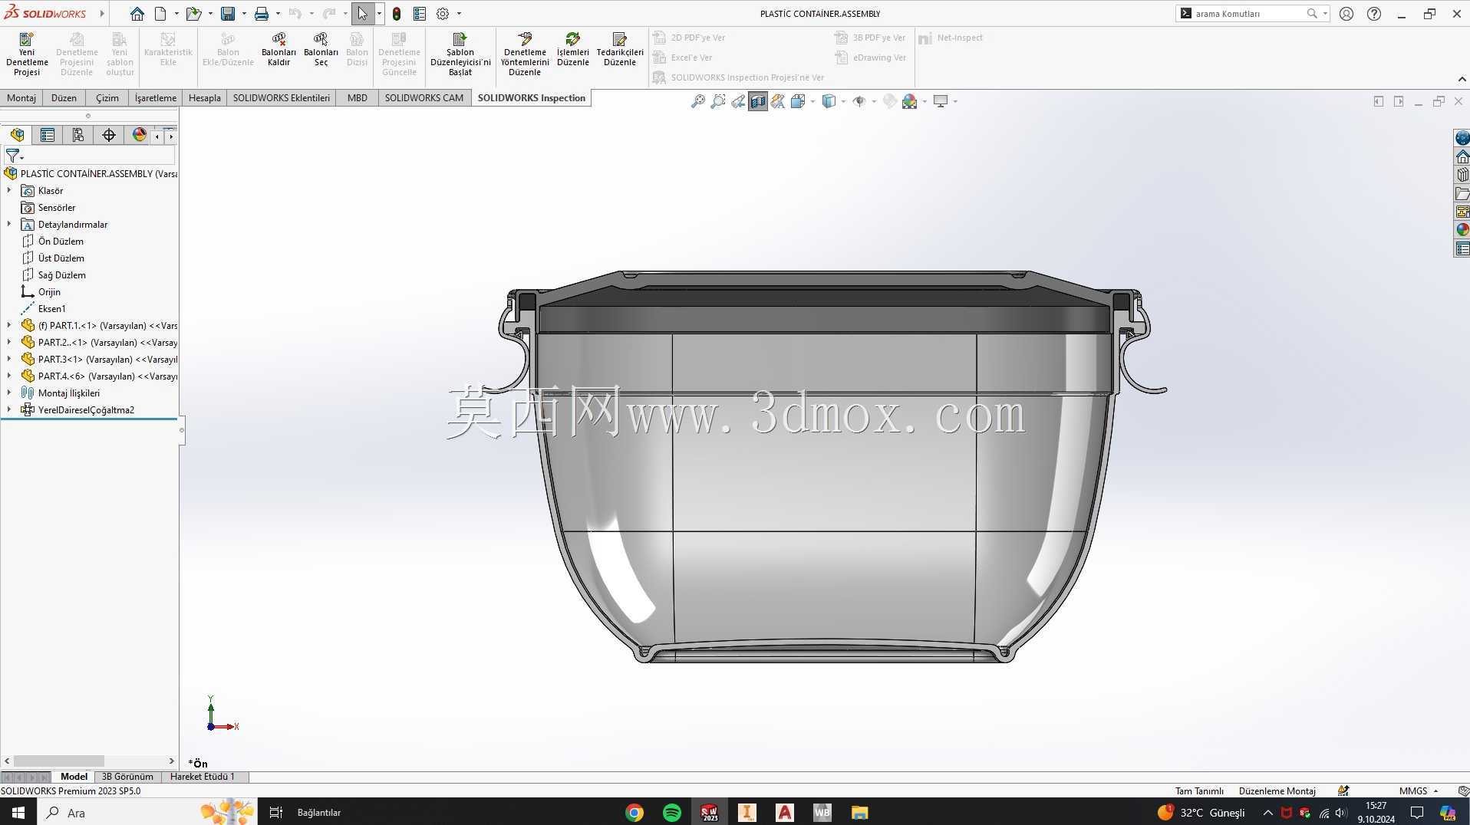Expand the Klasör tree node
This screenshot has width=1470, height=825.
click(9, 190)
